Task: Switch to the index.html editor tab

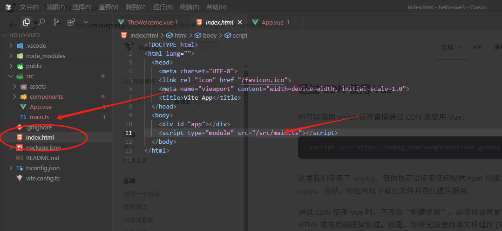Action: click(x=219, y=22)
